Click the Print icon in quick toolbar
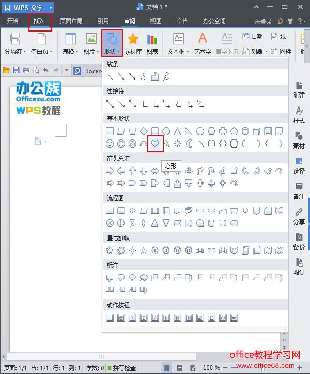Viewport: 310px width, 374px height. 26,70
